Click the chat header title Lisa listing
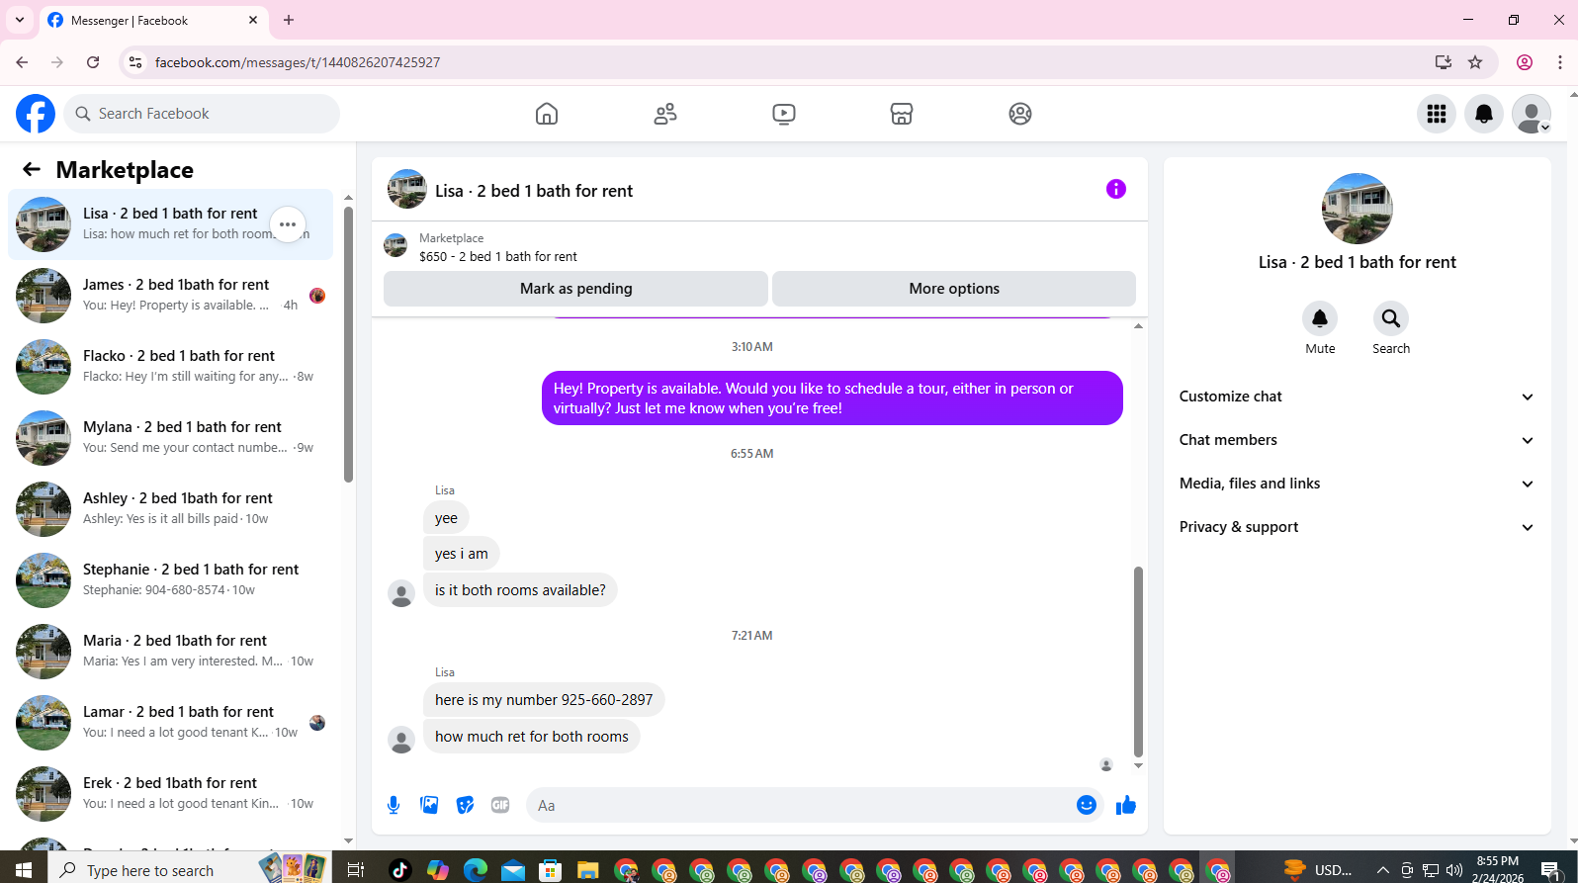The image size is (1578, 883). pyautogui.click(x=534, y=191)
